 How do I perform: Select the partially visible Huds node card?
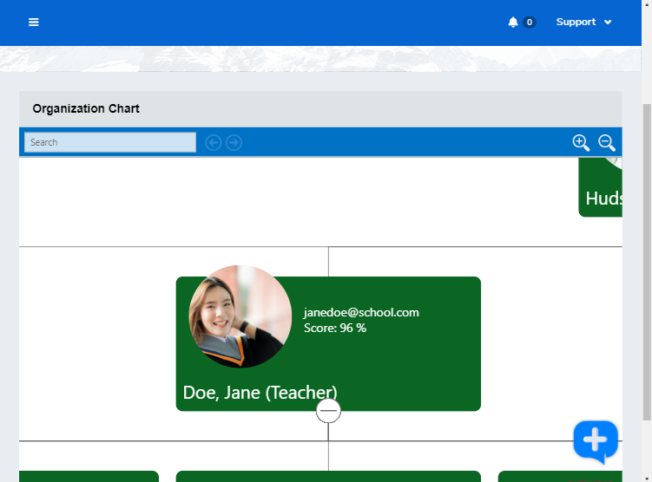click(x=601, y=187)
